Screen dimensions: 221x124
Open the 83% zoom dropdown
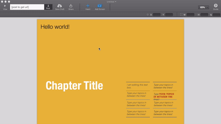[203, 7]
